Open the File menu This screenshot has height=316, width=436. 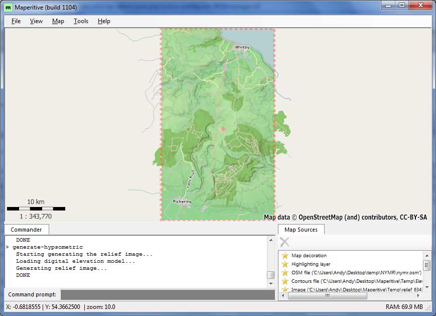coord(16,21)
